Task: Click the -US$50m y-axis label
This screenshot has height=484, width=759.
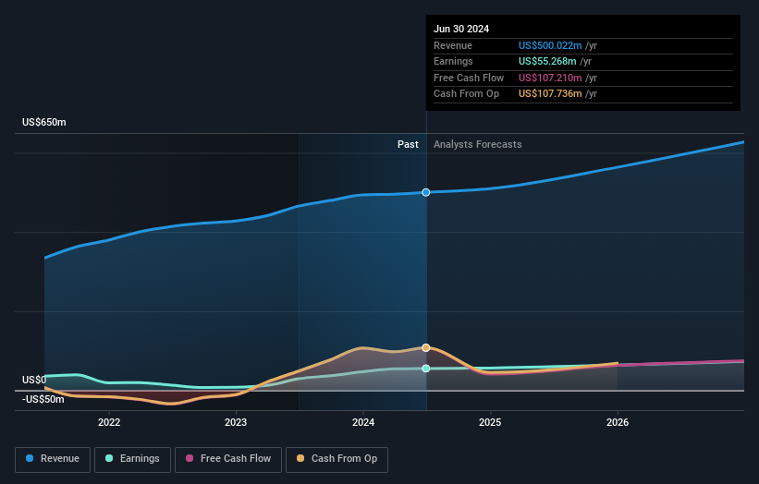Action: pyautogui.click(x=43, y=399)
